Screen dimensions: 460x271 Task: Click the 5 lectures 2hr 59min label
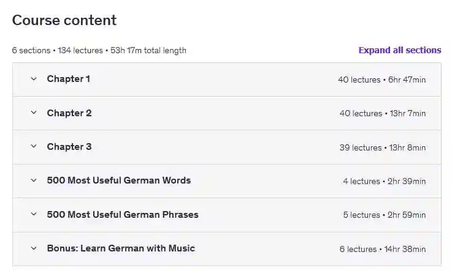click(x=384, y=215)
